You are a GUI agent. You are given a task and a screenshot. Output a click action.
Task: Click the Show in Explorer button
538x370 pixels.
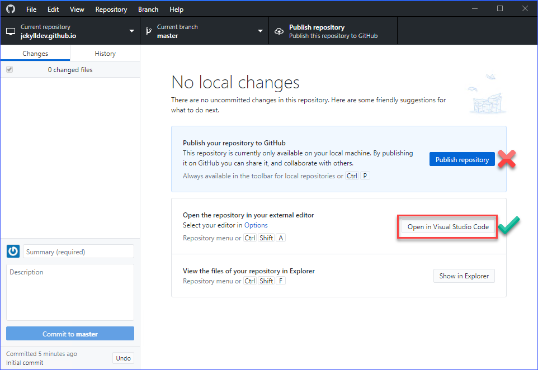click(464, 276)
